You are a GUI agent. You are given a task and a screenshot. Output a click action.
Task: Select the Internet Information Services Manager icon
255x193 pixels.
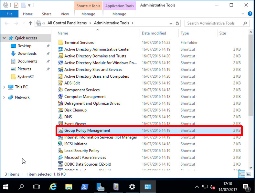[x=60, y=137]
